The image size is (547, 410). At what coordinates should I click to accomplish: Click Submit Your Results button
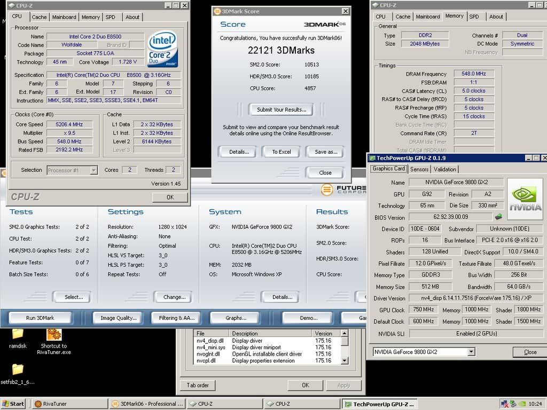[282, 109]
